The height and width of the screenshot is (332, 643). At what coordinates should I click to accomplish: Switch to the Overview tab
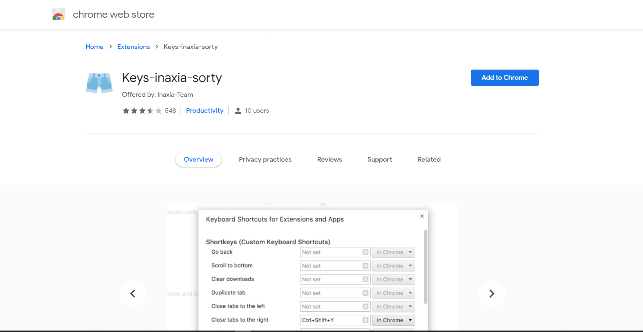coord(198,159)
